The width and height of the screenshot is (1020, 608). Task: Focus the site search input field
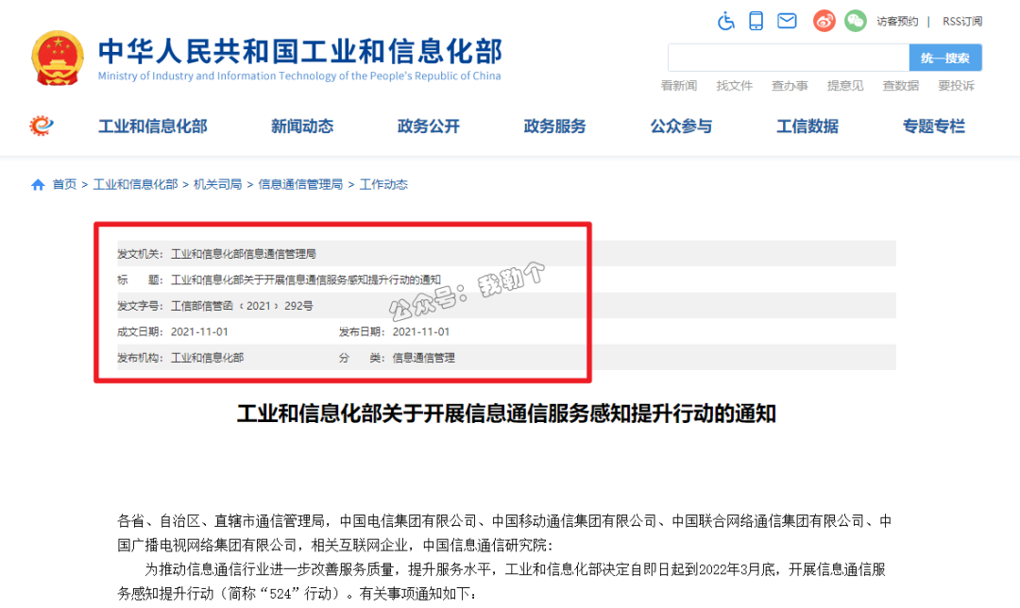(x=789, y=58)
